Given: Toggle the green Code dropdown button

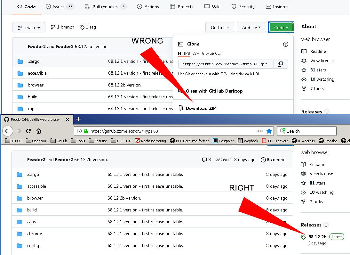Looking at the screenshot, I should tap(281, 28).
